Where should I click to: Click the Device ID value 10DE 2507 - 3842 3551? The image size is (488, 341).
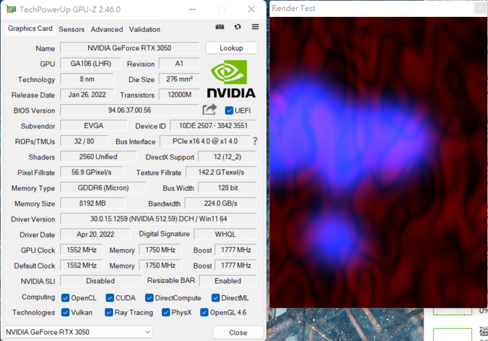click(x=213, y=126)
